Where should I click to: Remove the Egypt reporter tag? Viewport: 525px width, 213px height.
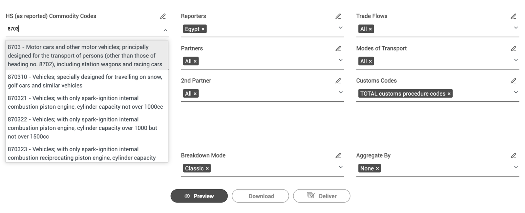[203, 29]
